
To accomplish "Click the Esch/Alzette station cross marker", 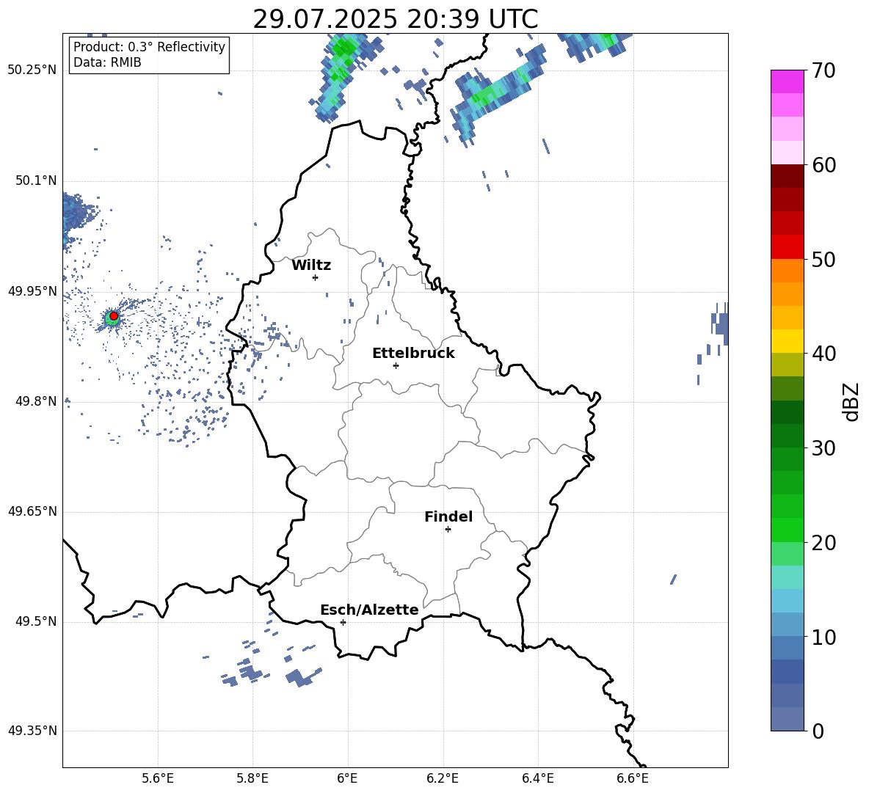I will (x=343, y=622).
